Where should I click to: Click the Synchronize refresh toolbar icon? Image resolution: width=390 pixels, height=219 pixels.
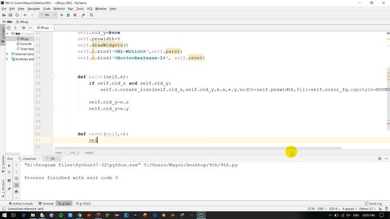(17, 15)
